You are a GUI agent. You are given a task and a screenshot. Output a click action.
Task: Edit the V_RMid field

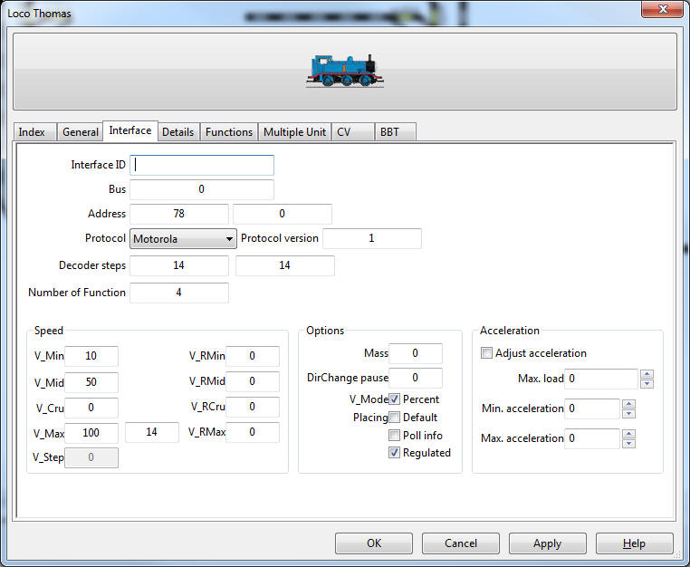coord(253,381)
